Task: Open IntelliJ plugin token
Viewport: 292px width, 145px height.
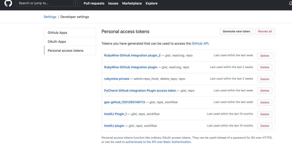Action: coord(114,126)
